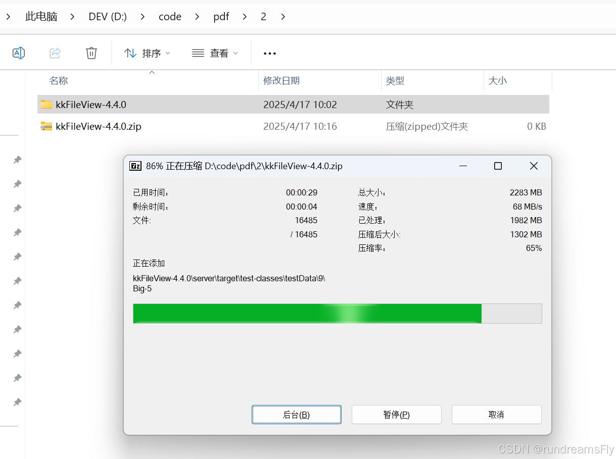Click date 2025/4/17 10:16
Screen dimensions: 616x459
click(x=300, y=127)
